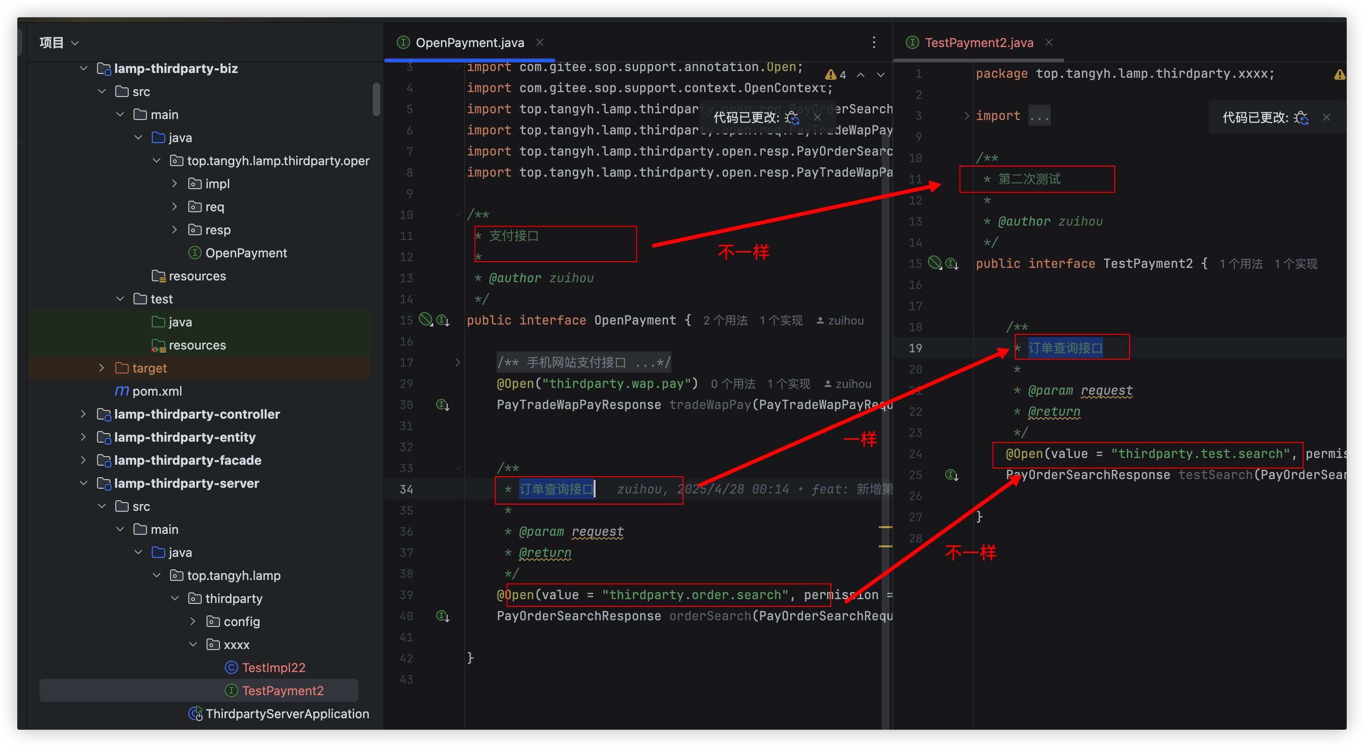Dismiss the 代码已更改 popup in OpenPayment editor
This screenshot has height=747, width=1364.
[817, 117]
